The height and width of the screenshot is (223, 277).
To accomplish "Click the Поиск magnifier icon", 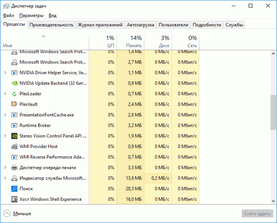I will coord(14,189).
